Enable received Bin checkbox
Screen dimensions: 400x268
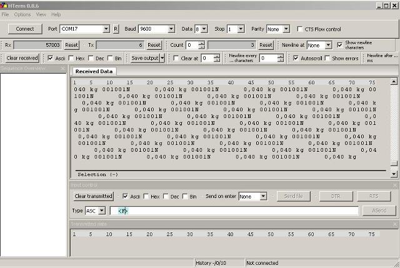(110, 58)
